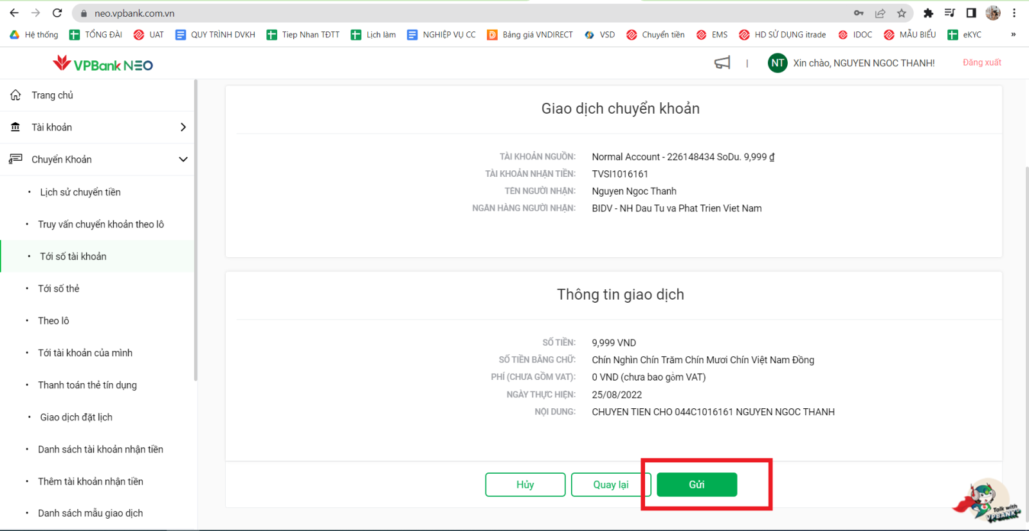Collapse the Chuyển Khoản menu chevron

[x=183, y=159]
